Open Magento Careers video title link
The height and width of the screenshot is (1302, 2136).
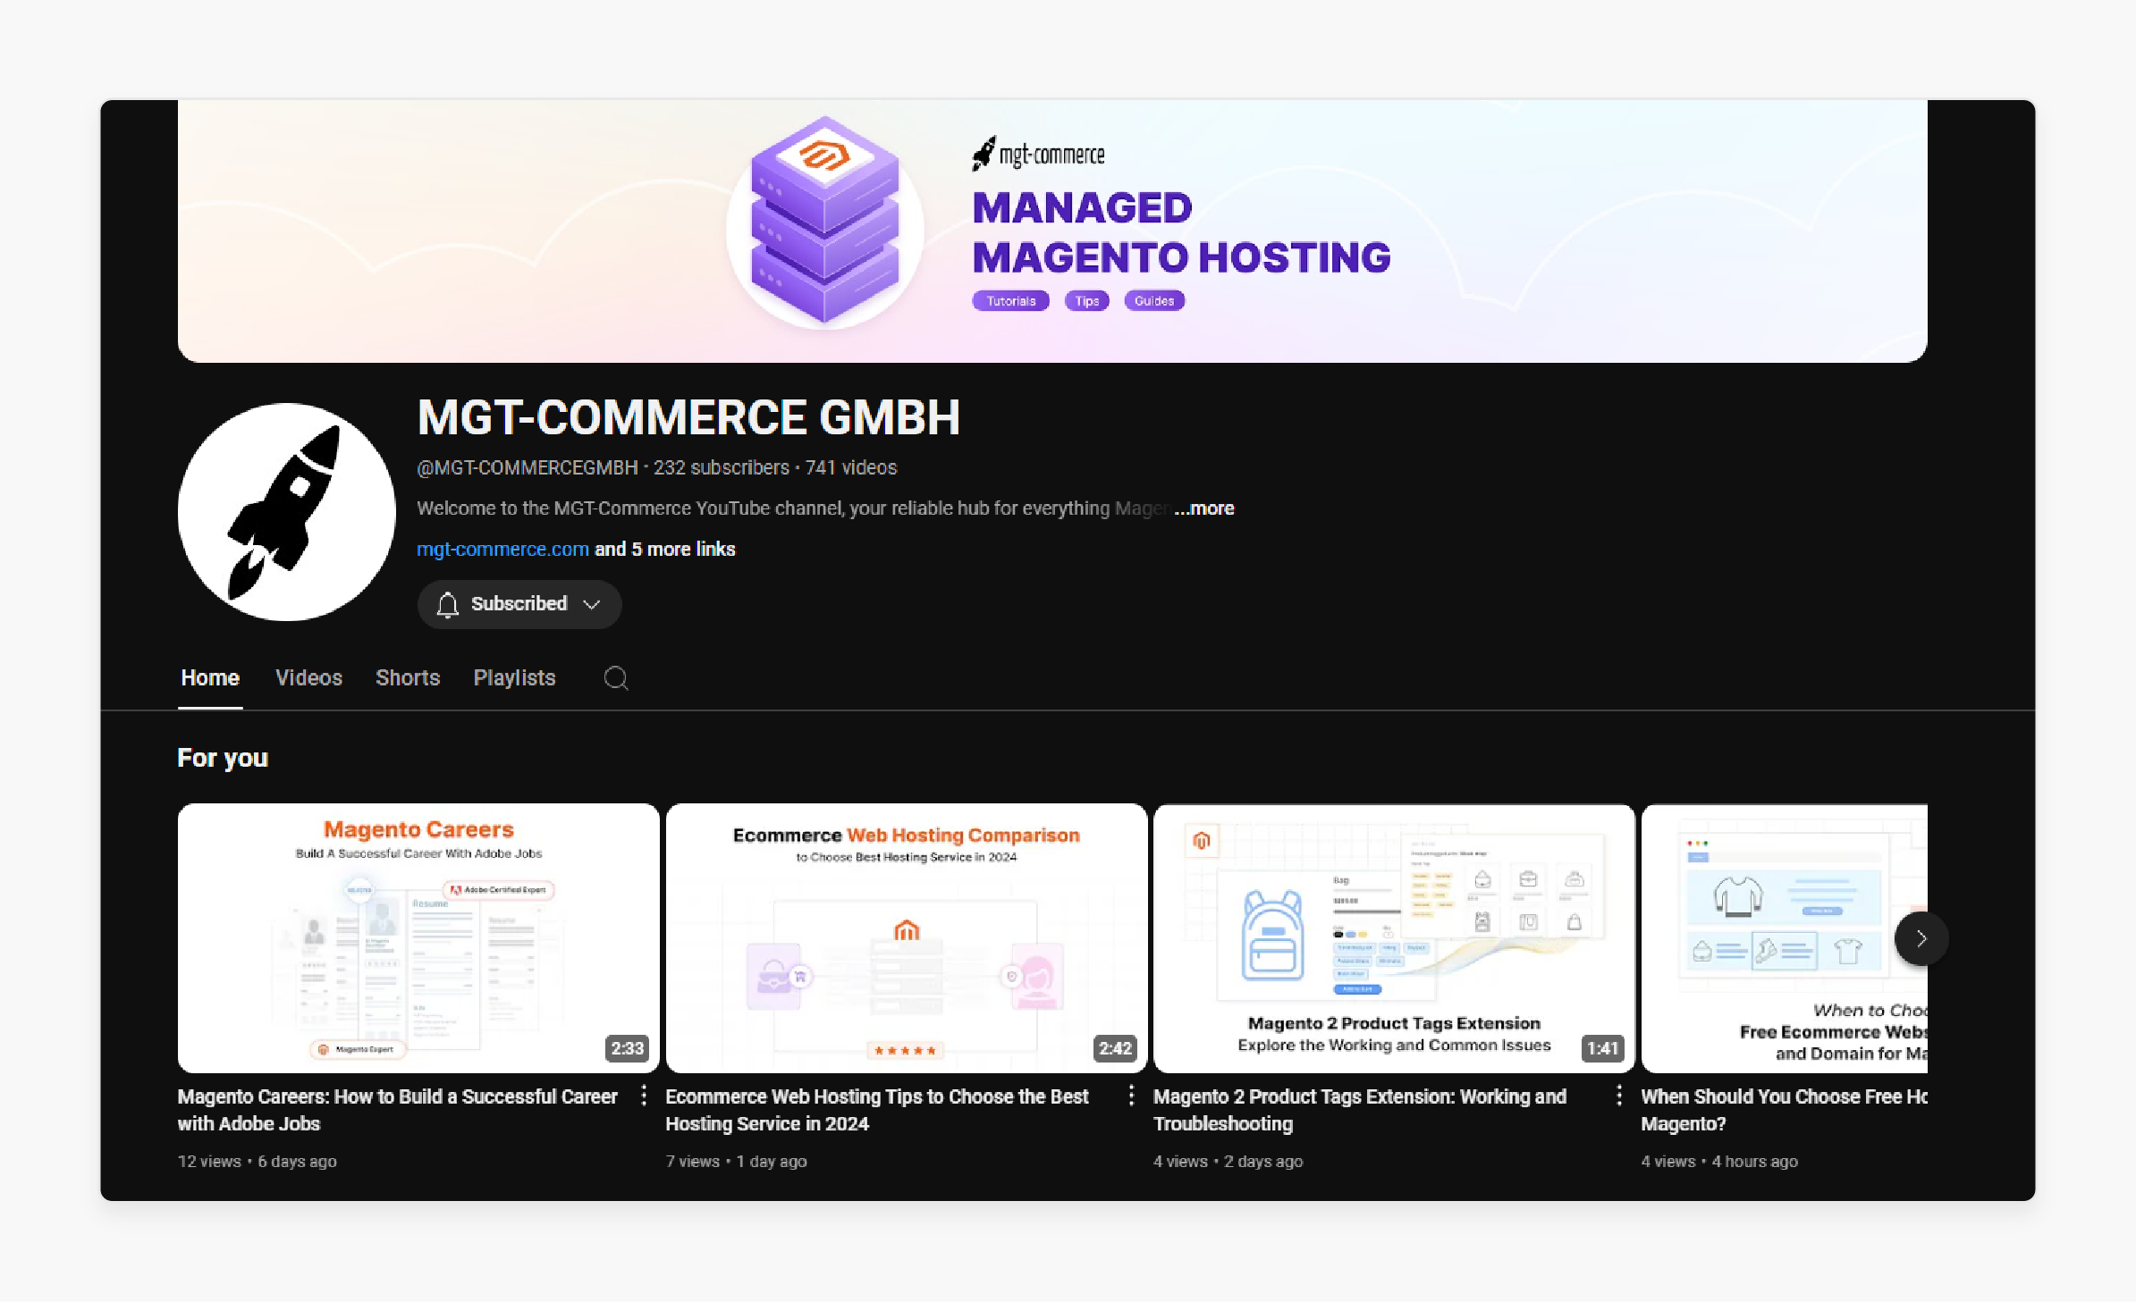398,1110
